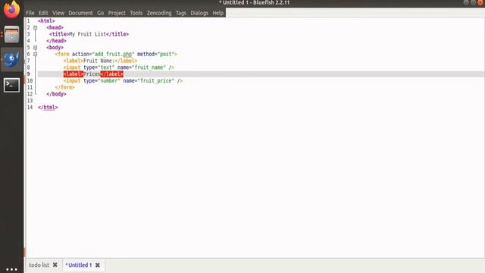Open the Project menu
Viewport: 485px width, 273px height.
(117, 13)
